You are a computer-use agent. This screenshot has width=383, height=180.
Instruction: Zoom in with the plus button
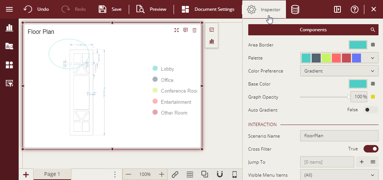(x=162, y=174)
